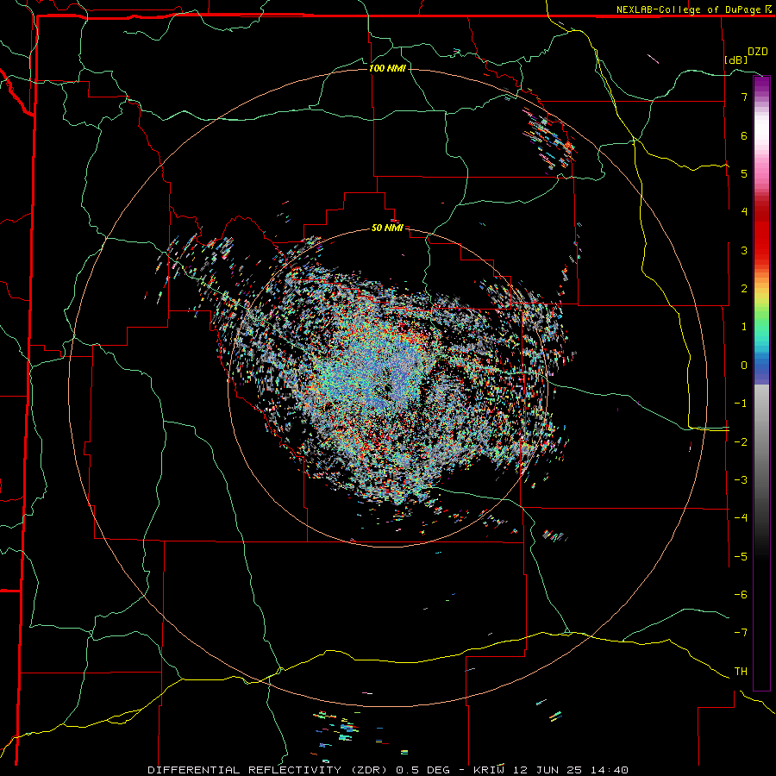Viewport: 776px width, 776px height.
Task: Click the DZD label above the color scale
Action: click(758, 52)
